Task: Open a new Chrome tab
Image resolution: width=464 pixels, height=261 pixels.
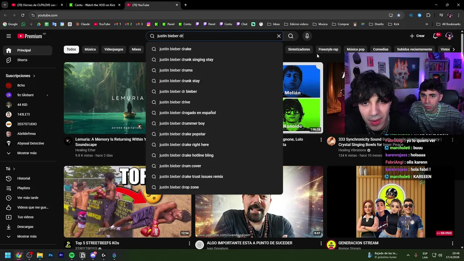Action: point(186,5)
